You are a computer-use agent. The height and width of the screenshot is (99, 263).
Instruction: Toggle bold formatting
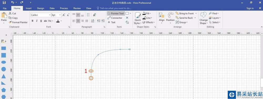(x=33, y=21)
